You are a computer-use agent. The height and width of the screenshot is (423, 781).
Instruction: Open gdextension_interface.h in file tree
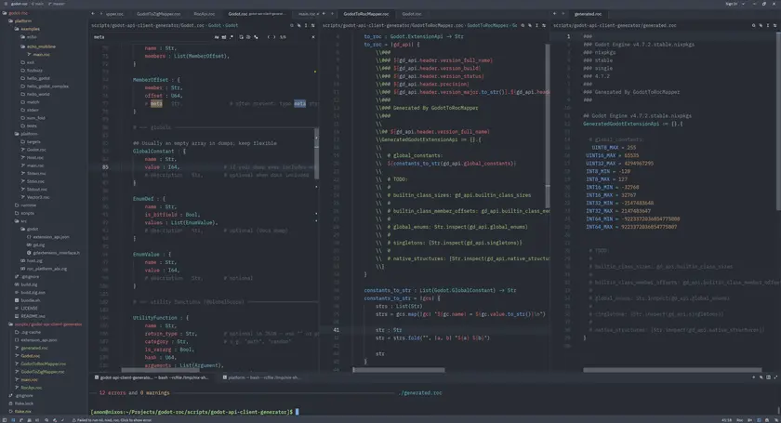(53, 253)
